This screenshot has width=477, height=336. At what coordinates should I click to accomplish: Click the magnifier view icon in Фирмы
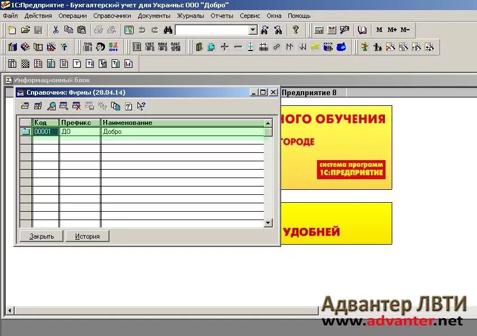51,106
